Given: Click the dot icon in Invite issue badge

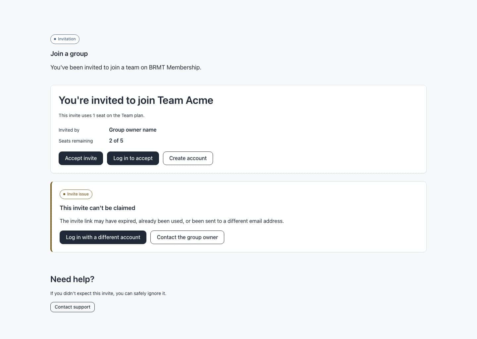Looking at the screenshot, I should (64, 194).
